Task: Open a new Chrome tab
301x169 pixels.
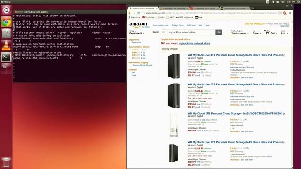Action: [253, 8]
